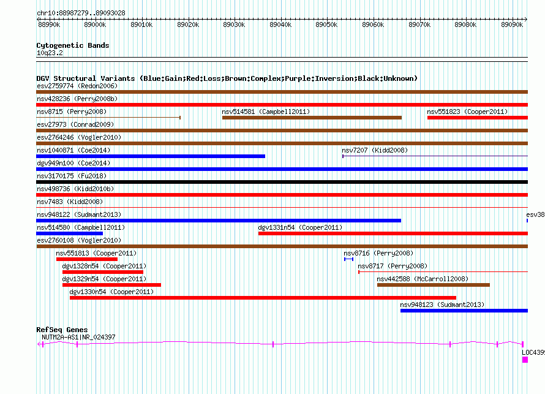The image size is (545, 394).
Task: Click the nsv7207 (Kidd2008) variant label
Action: point(375,150)
